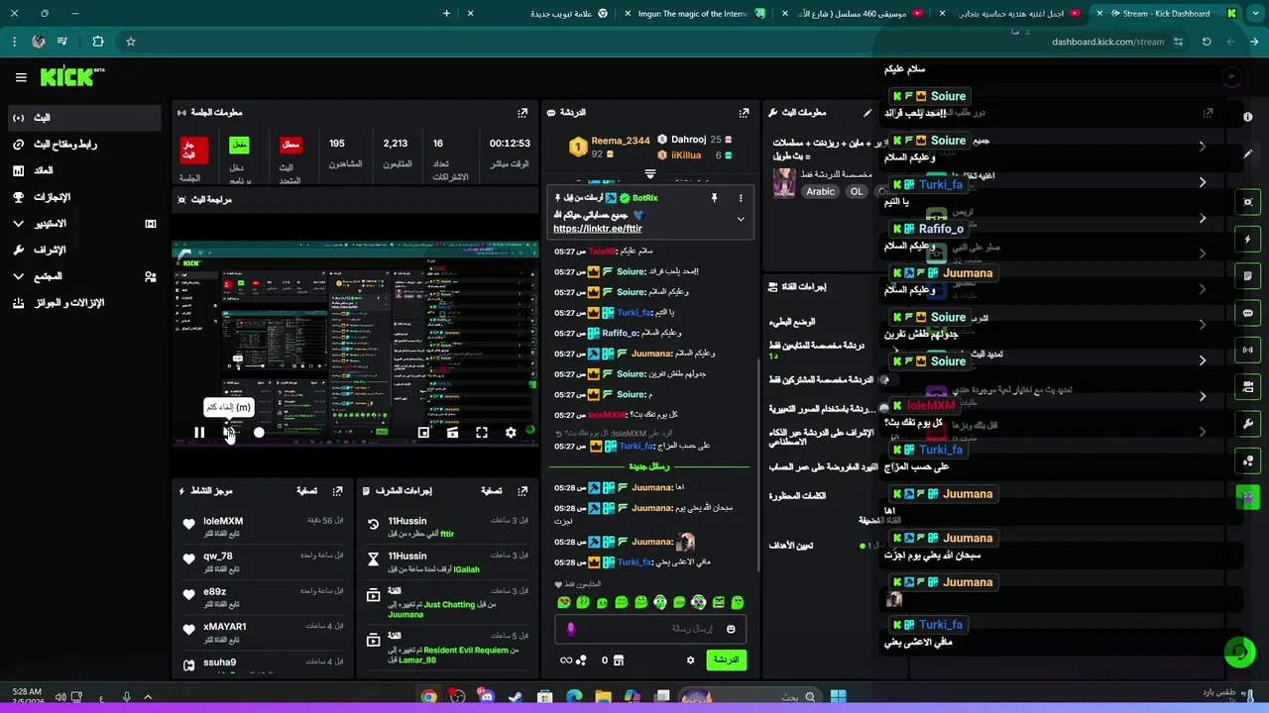The height and width of the screenshot is (713, 1269).
Task: Open Drops and Rewards in sidebar
Action: (x=83, y=303)
